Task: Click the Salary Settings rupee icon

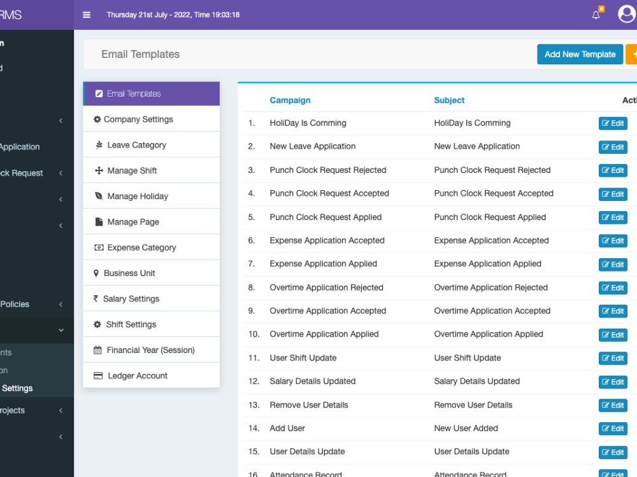Action: pyautogui.click(x=96, y=298)
